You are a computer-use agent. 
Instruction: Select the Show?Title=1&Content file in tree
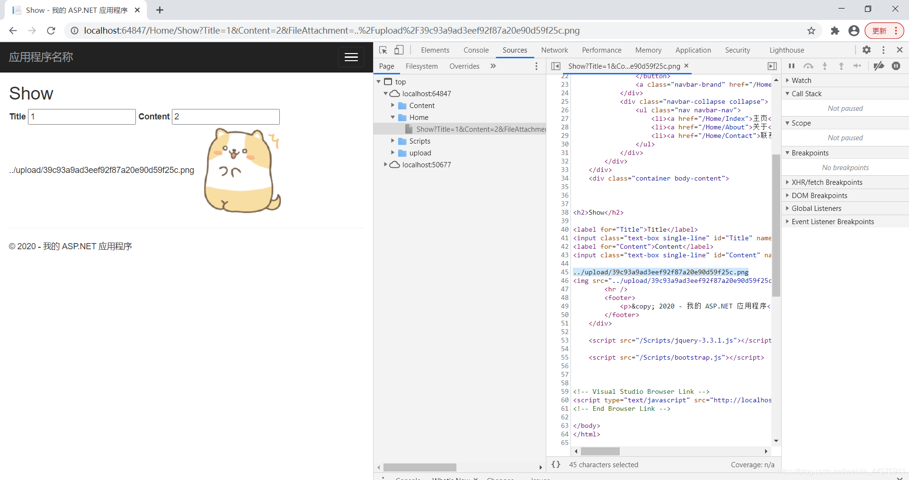click(460, 129)
